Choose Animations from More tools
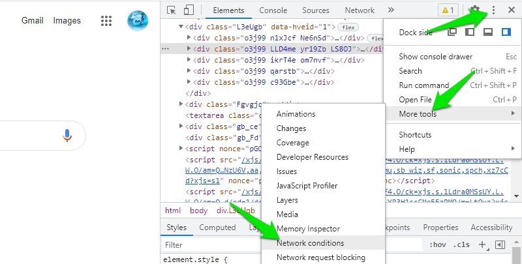Viewport: 522px width, 264px height. click(x=323, y=113)
